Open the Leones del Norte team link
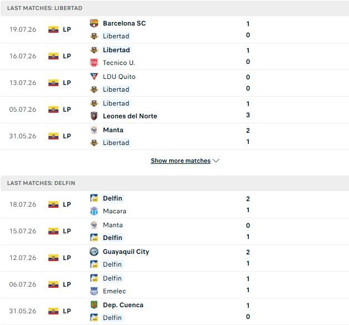The image size is (349, 325). [x=130, y=116]
